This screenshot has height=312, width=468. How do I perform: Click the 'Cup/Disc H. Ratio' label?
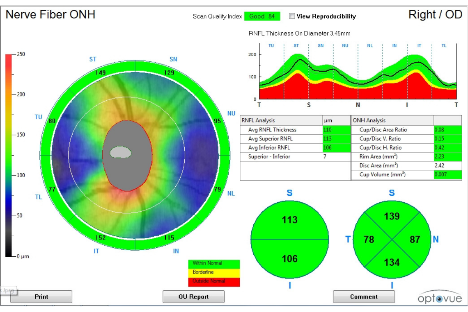tap(381, 148)
